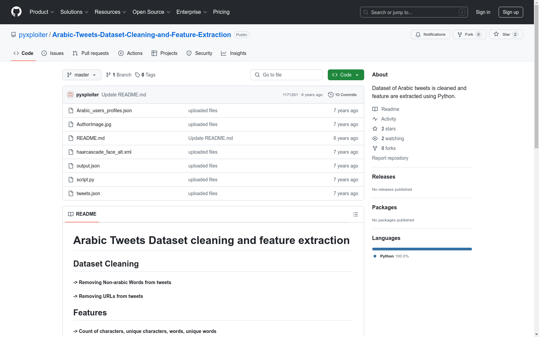This screenshot has width=539, height=337.
Task: Expand the Open Source menu
Action: [x=152, y=12]
